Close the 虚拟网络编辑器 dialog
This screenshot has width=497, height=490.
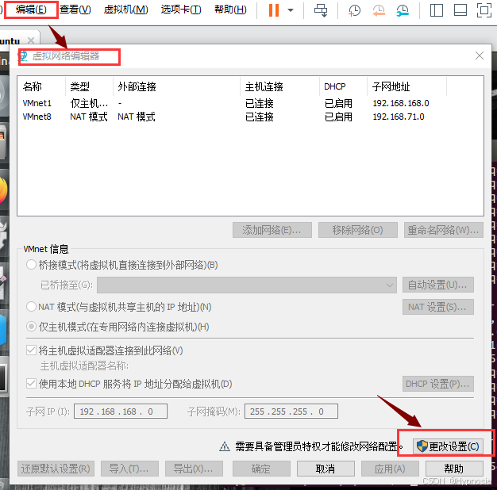pos(480,56)
